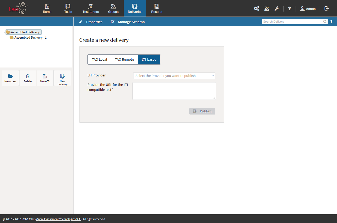Click the wrench tools icon
Screen dimensions: 337x223
pyautogui.click(x=276, y=9)
